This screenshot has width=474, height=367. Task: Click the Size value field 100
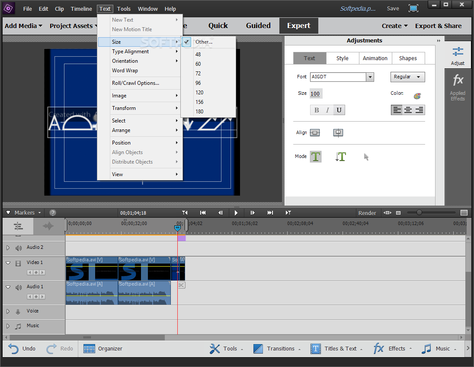click(316, 93)
